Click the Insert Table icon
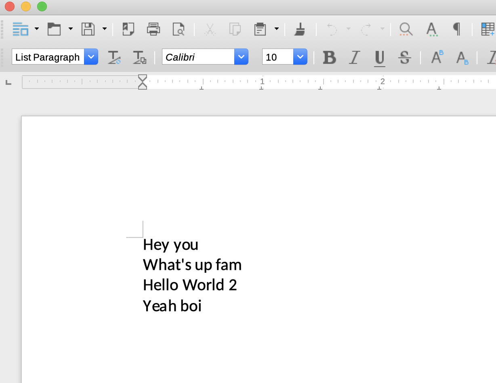 pyautogui.click(x=488, y=29)
